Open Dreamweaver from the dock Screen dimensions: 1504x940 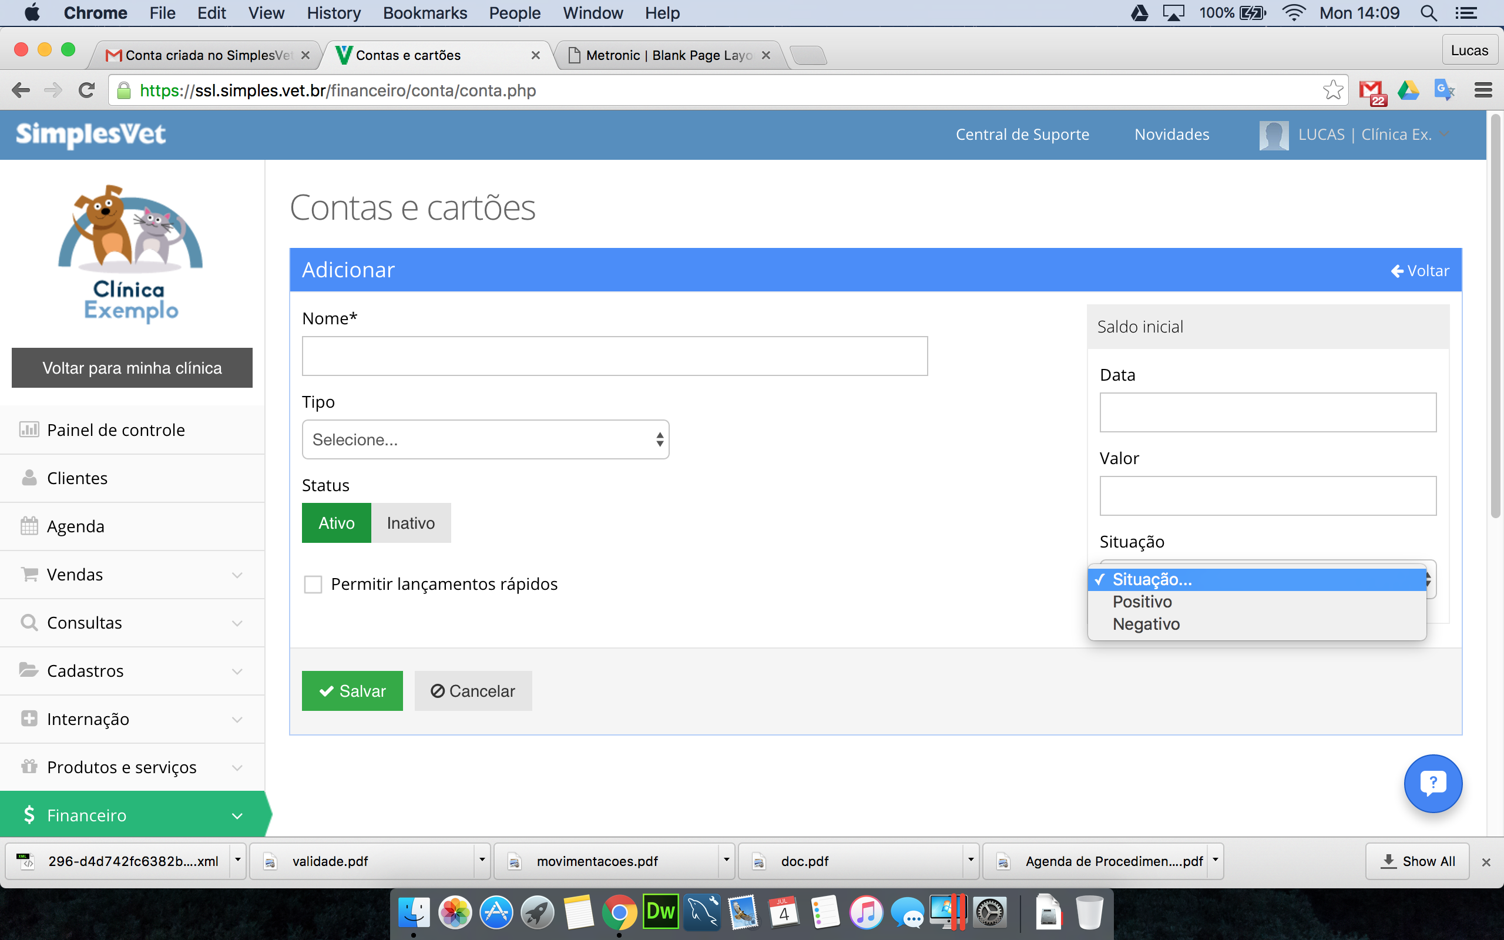point(660,912)
